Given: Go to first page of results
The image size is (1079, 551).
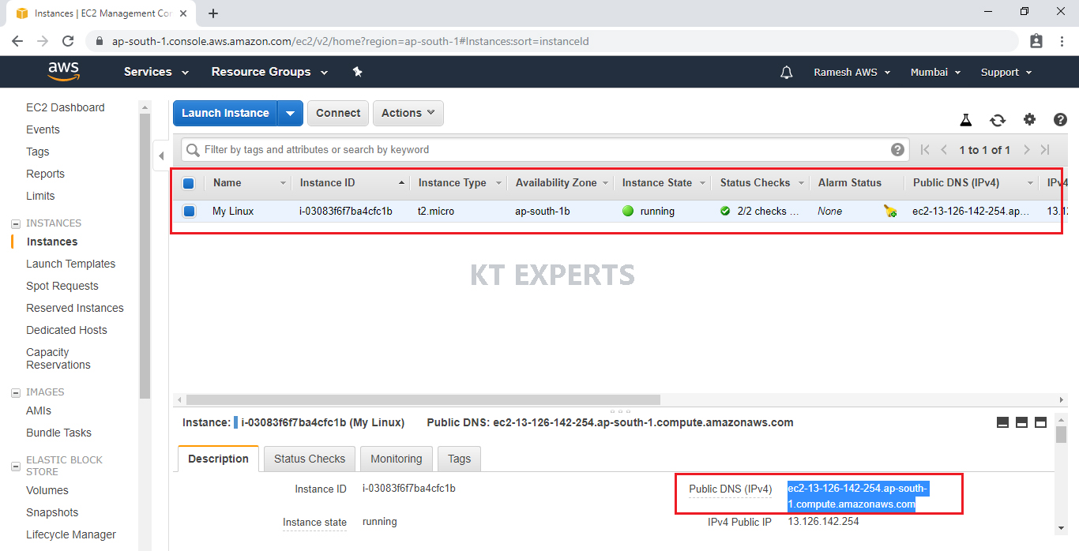Looking at the screenshot, I should point(925,150).
